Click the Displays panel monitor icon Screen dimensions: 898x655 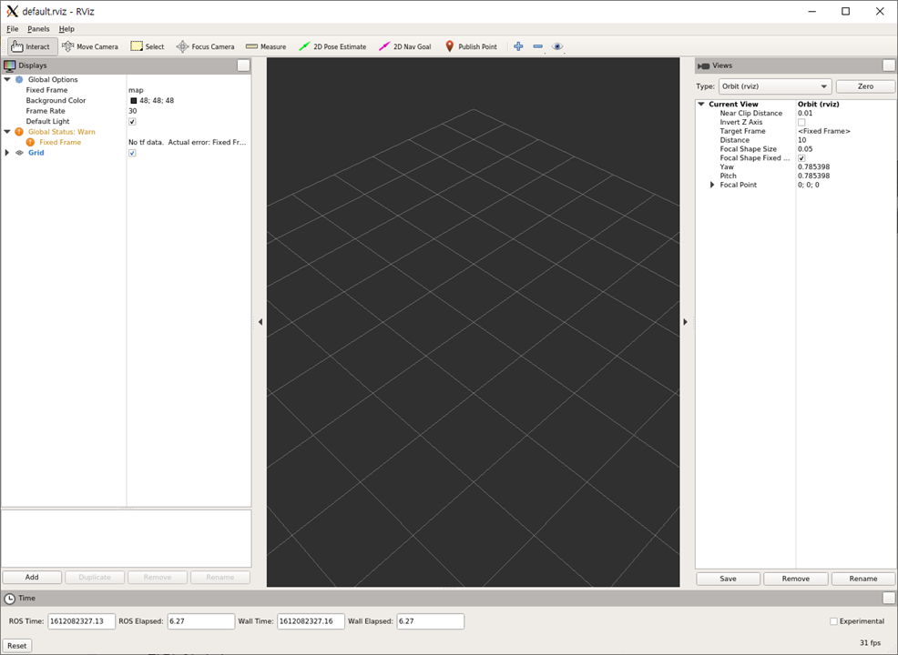click(x=10, y=65)
